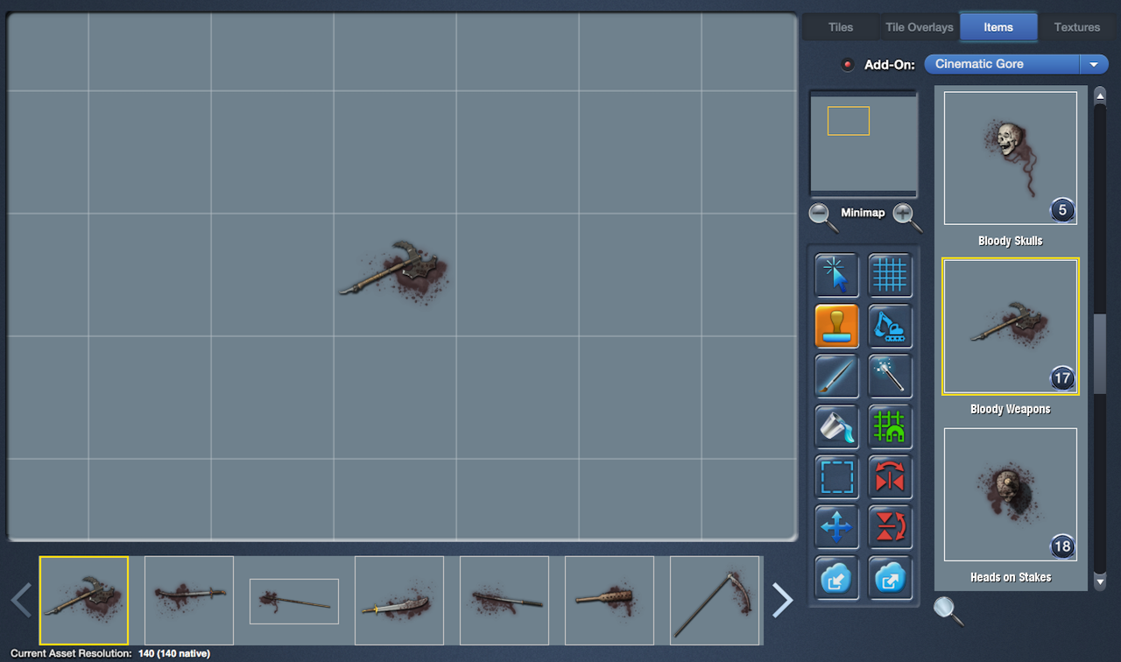Select the bloody curved dagger asset thumbnail

[x=399, y=601]
